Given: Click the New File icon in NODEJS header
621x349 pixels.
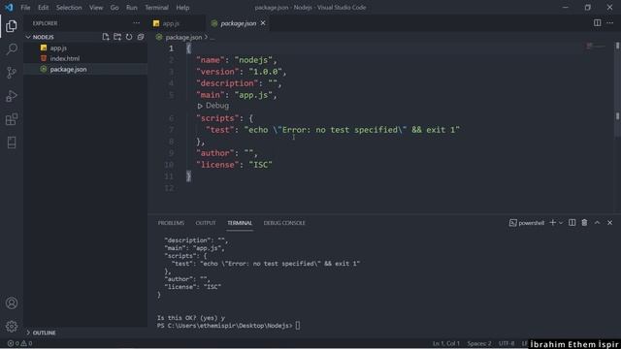Looking at the screenshot, I should click(x=106, y=37).
